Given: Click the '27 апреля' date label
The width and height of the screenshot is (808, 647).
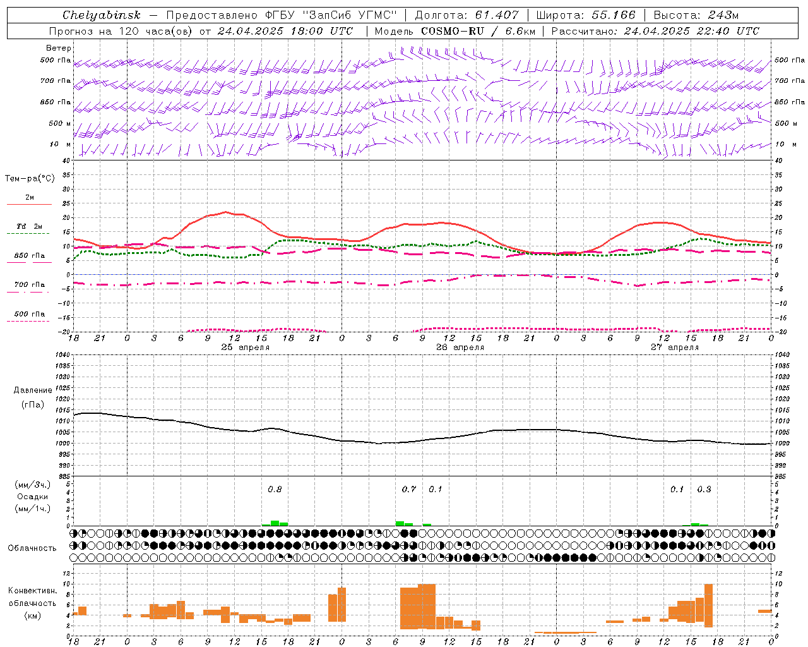Looking at the screenshot, I should coord(675,348).
